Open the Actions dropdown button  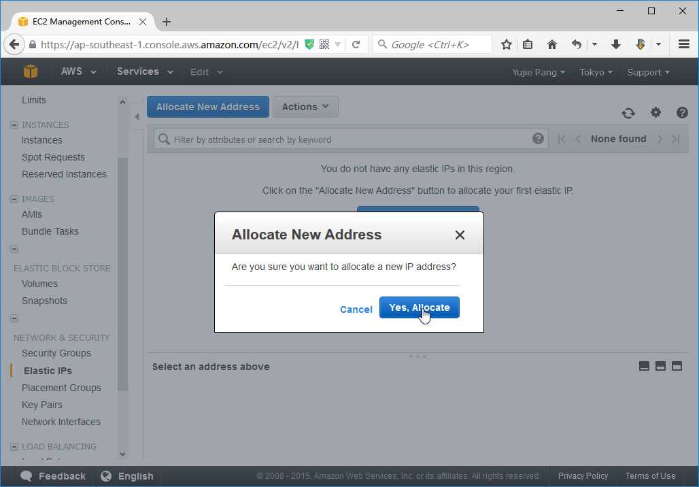305,107
